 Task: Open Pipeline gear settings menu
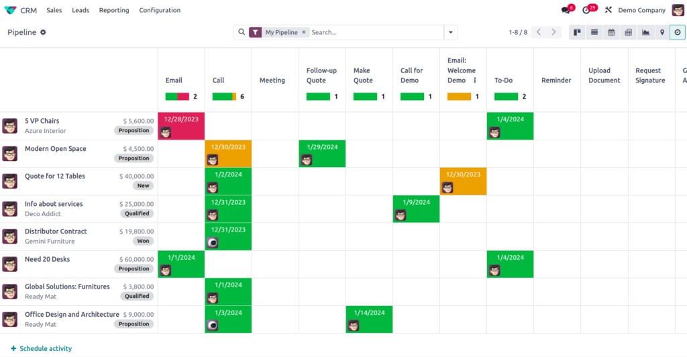pyautogui.click(x=44, y=32)
